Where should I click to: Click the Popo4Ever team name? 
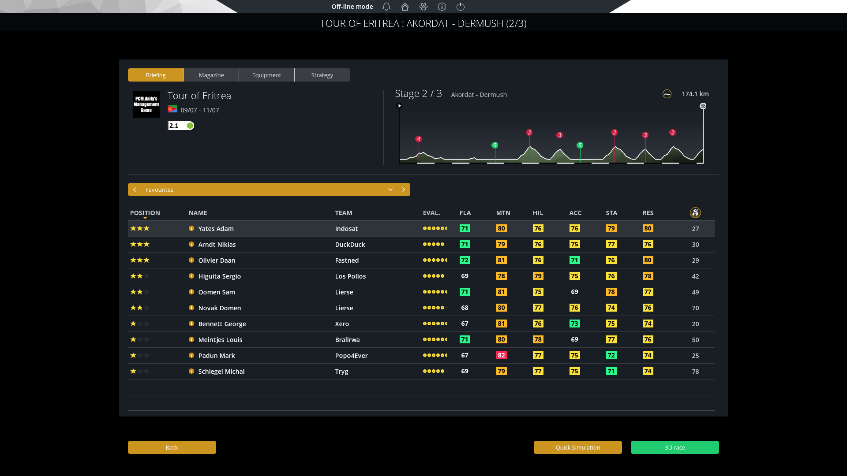coord(351,355)
